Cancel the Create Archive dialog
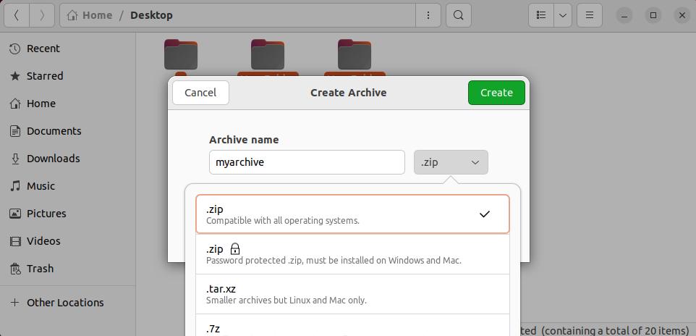The image size is (696, 336). [x=200, y=93]
